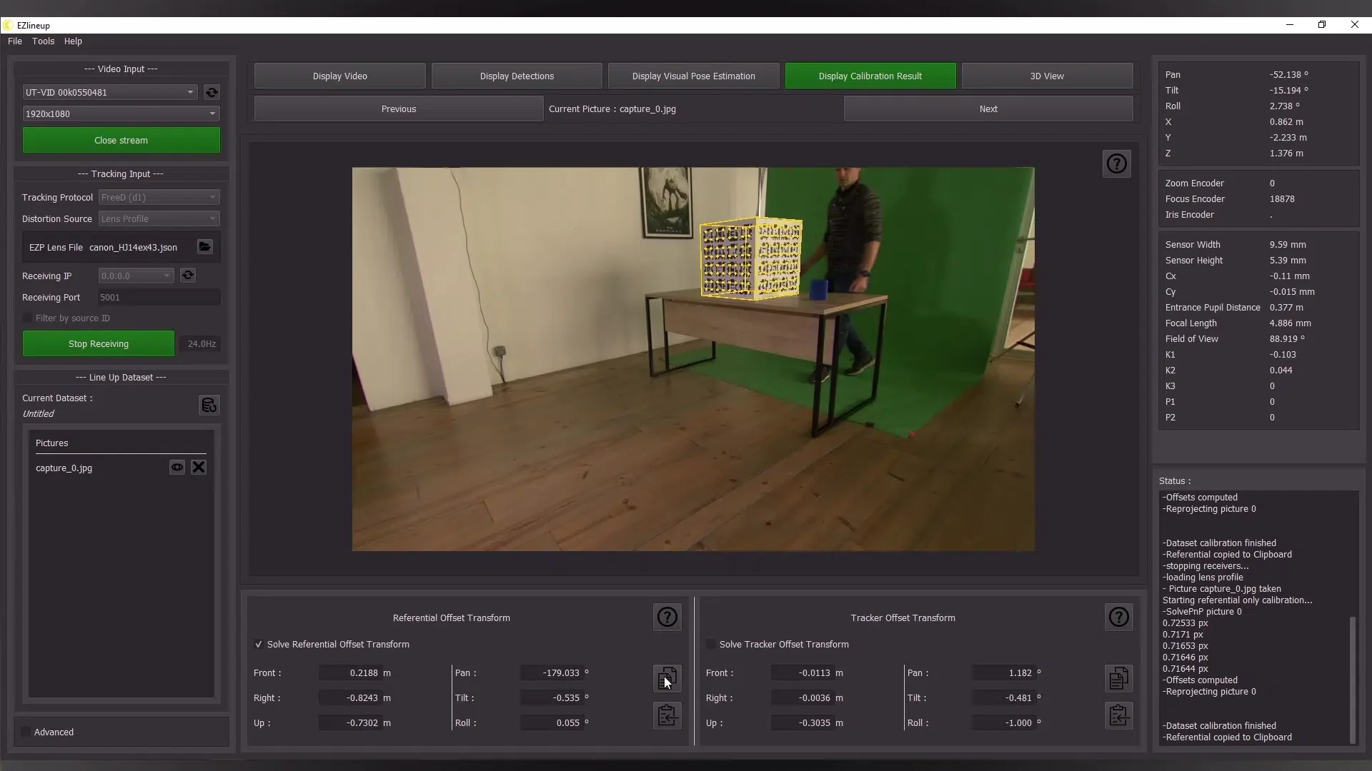The width and height of the screenshot is (1372, 771).
Task: Refresh the video input device list
Action: [x=212, y=93]
